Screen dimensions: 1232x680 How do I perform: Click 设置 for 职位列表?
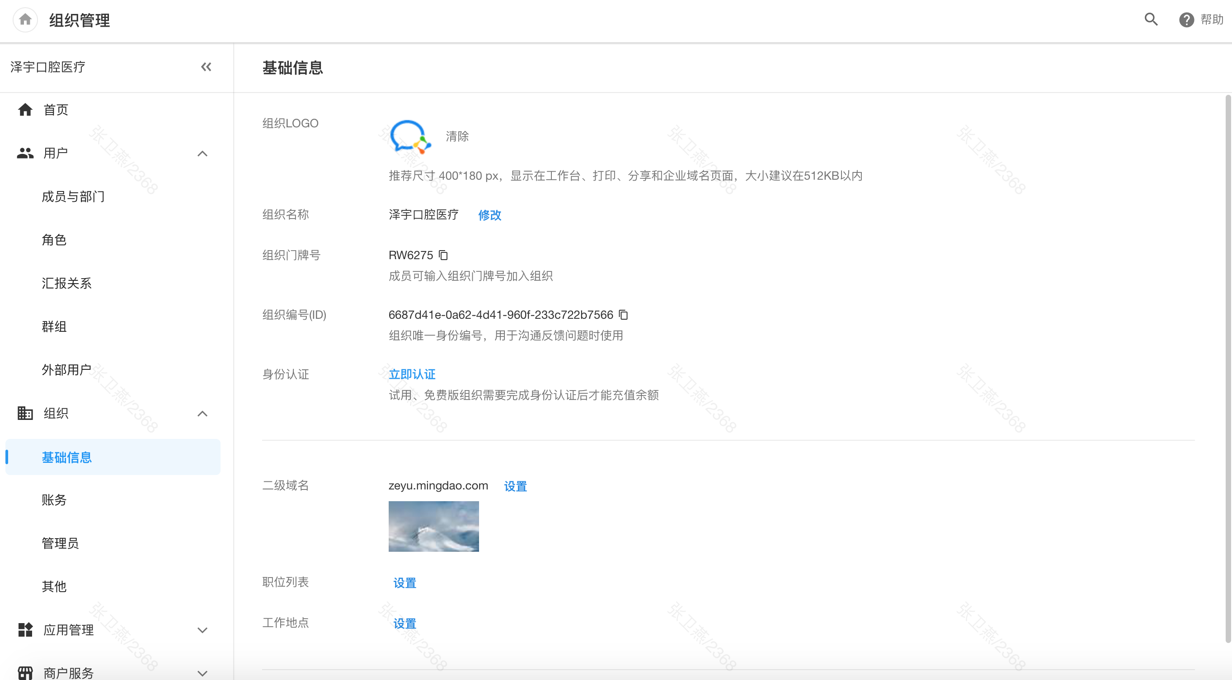point(404,583)
